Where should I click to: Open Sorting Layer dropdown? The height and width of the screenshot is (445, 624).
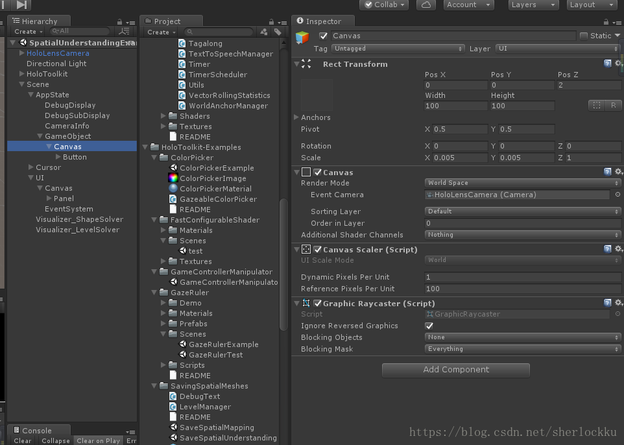click(x=523, y=211)
